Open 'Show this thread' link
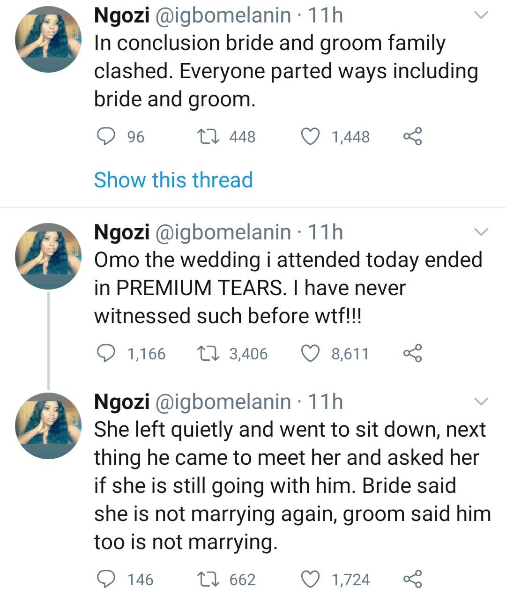The height and width of the screenshot is (595, 506). coord(173,180)
